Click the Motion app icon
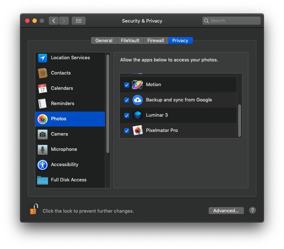The width and height of the screenshot is (284, 249). pyautogui.click(x=138, y=84)
